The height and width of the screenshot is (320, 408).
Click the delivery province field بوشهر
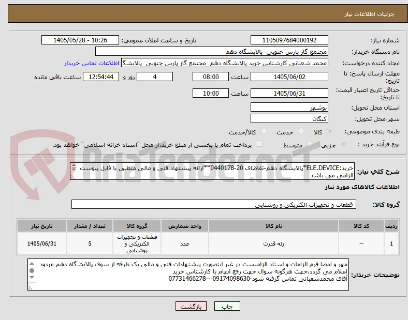(289, 107)
